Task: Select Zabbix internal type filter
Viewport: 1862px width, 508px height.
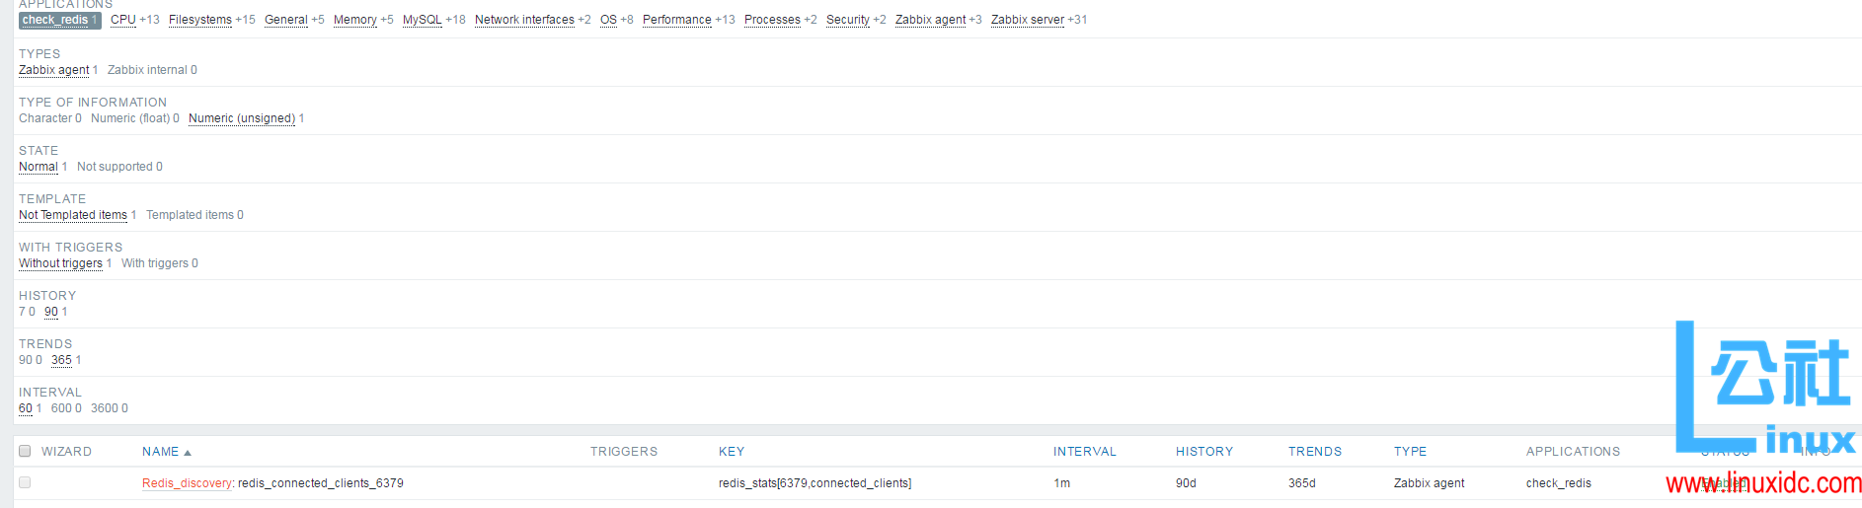Action: [x=147, y=70]
